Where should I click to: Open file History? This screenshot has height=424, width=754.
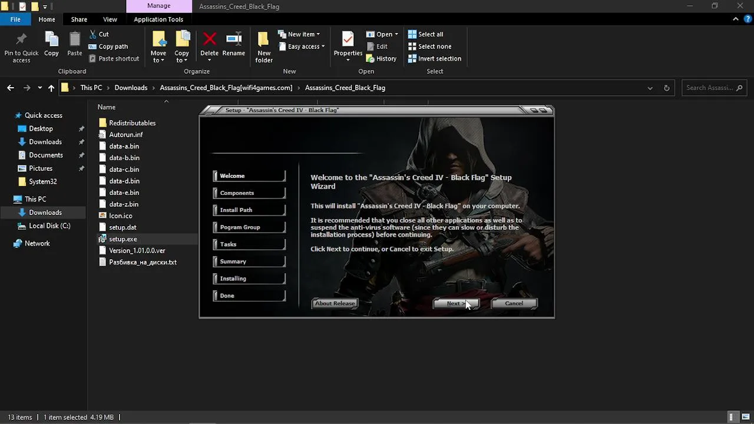tap(381, 59)
